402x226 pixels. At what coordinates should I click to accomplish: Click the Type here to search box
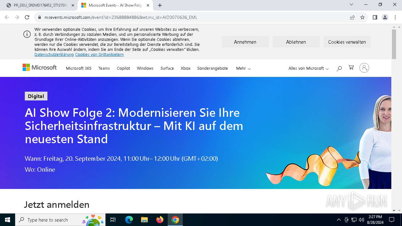(x=60, y=220)
